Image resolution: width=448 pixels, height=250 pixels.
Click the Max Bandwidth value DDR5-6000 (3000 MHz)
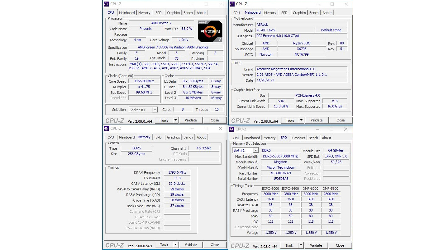(281, 156)
